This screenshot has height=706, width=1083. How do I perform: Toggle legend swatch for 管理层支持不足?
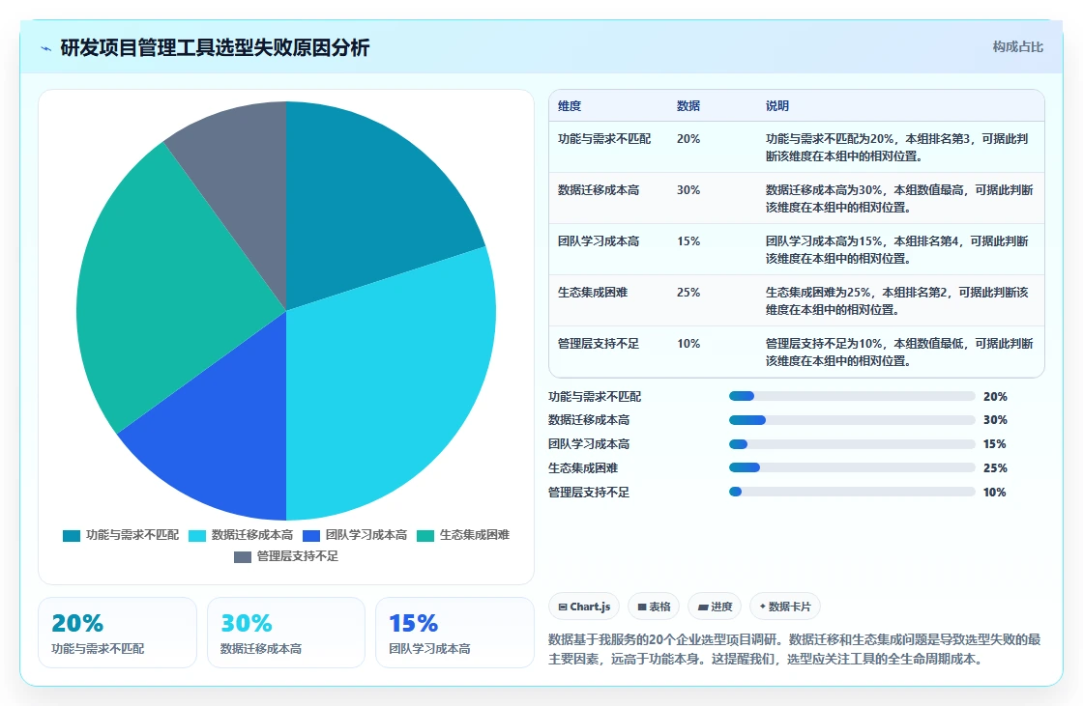point(243,557)
